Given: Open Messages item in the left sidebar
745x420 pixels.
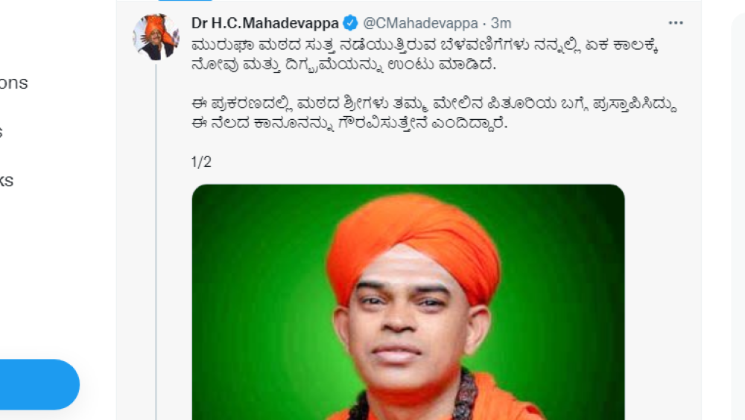Looking at the screenshot, I should pos(1,132).
